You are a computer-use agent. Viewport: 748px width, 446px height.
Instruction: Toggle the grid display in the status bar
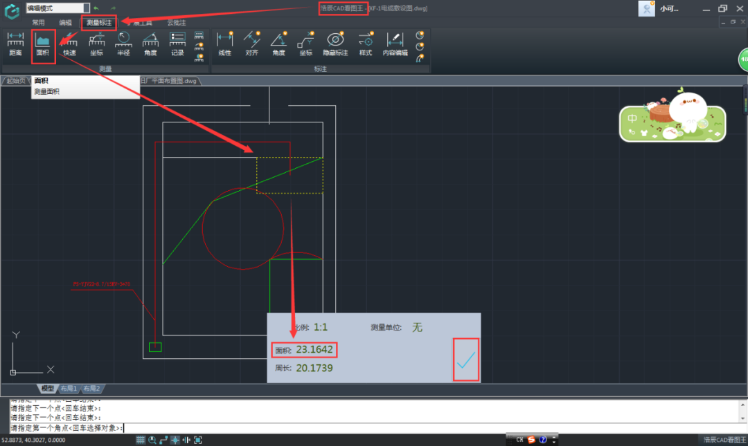click(141, 439)
